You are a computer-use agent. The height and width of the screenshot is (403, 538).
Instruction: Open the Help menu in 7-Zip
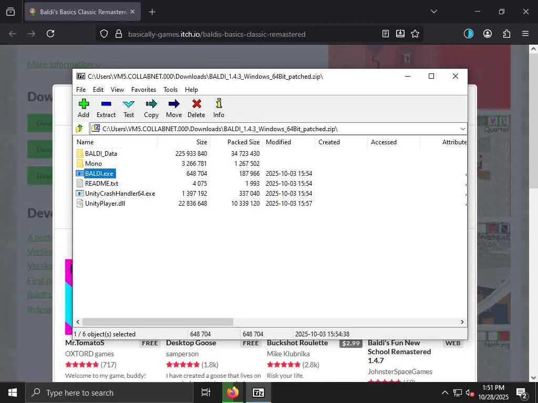click(191, 89)
